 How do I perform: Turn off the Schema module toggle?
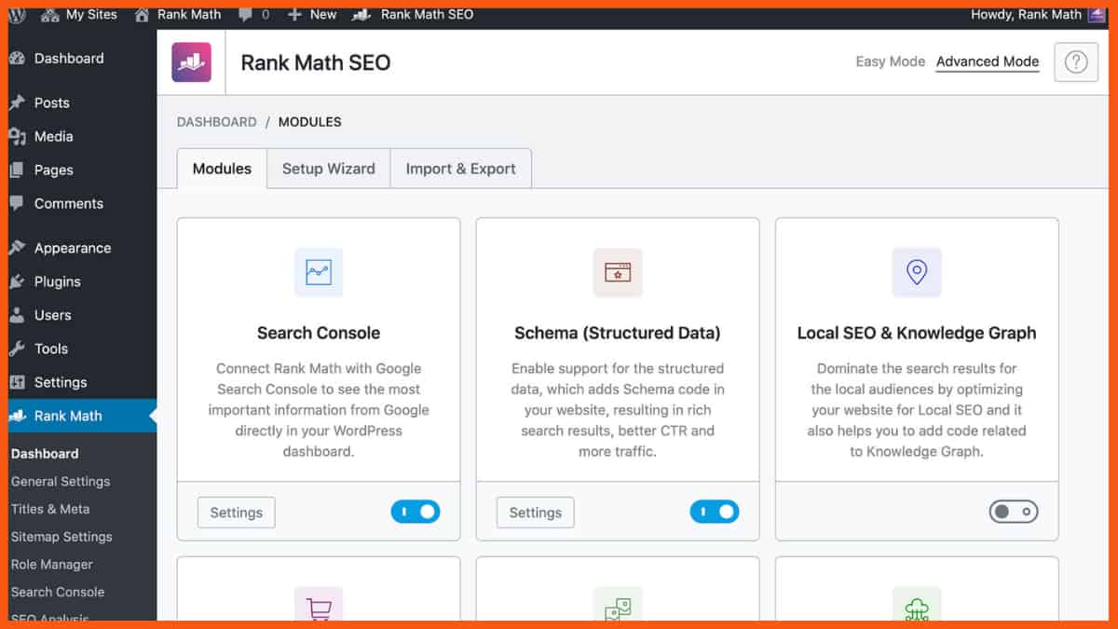point(715,512)
